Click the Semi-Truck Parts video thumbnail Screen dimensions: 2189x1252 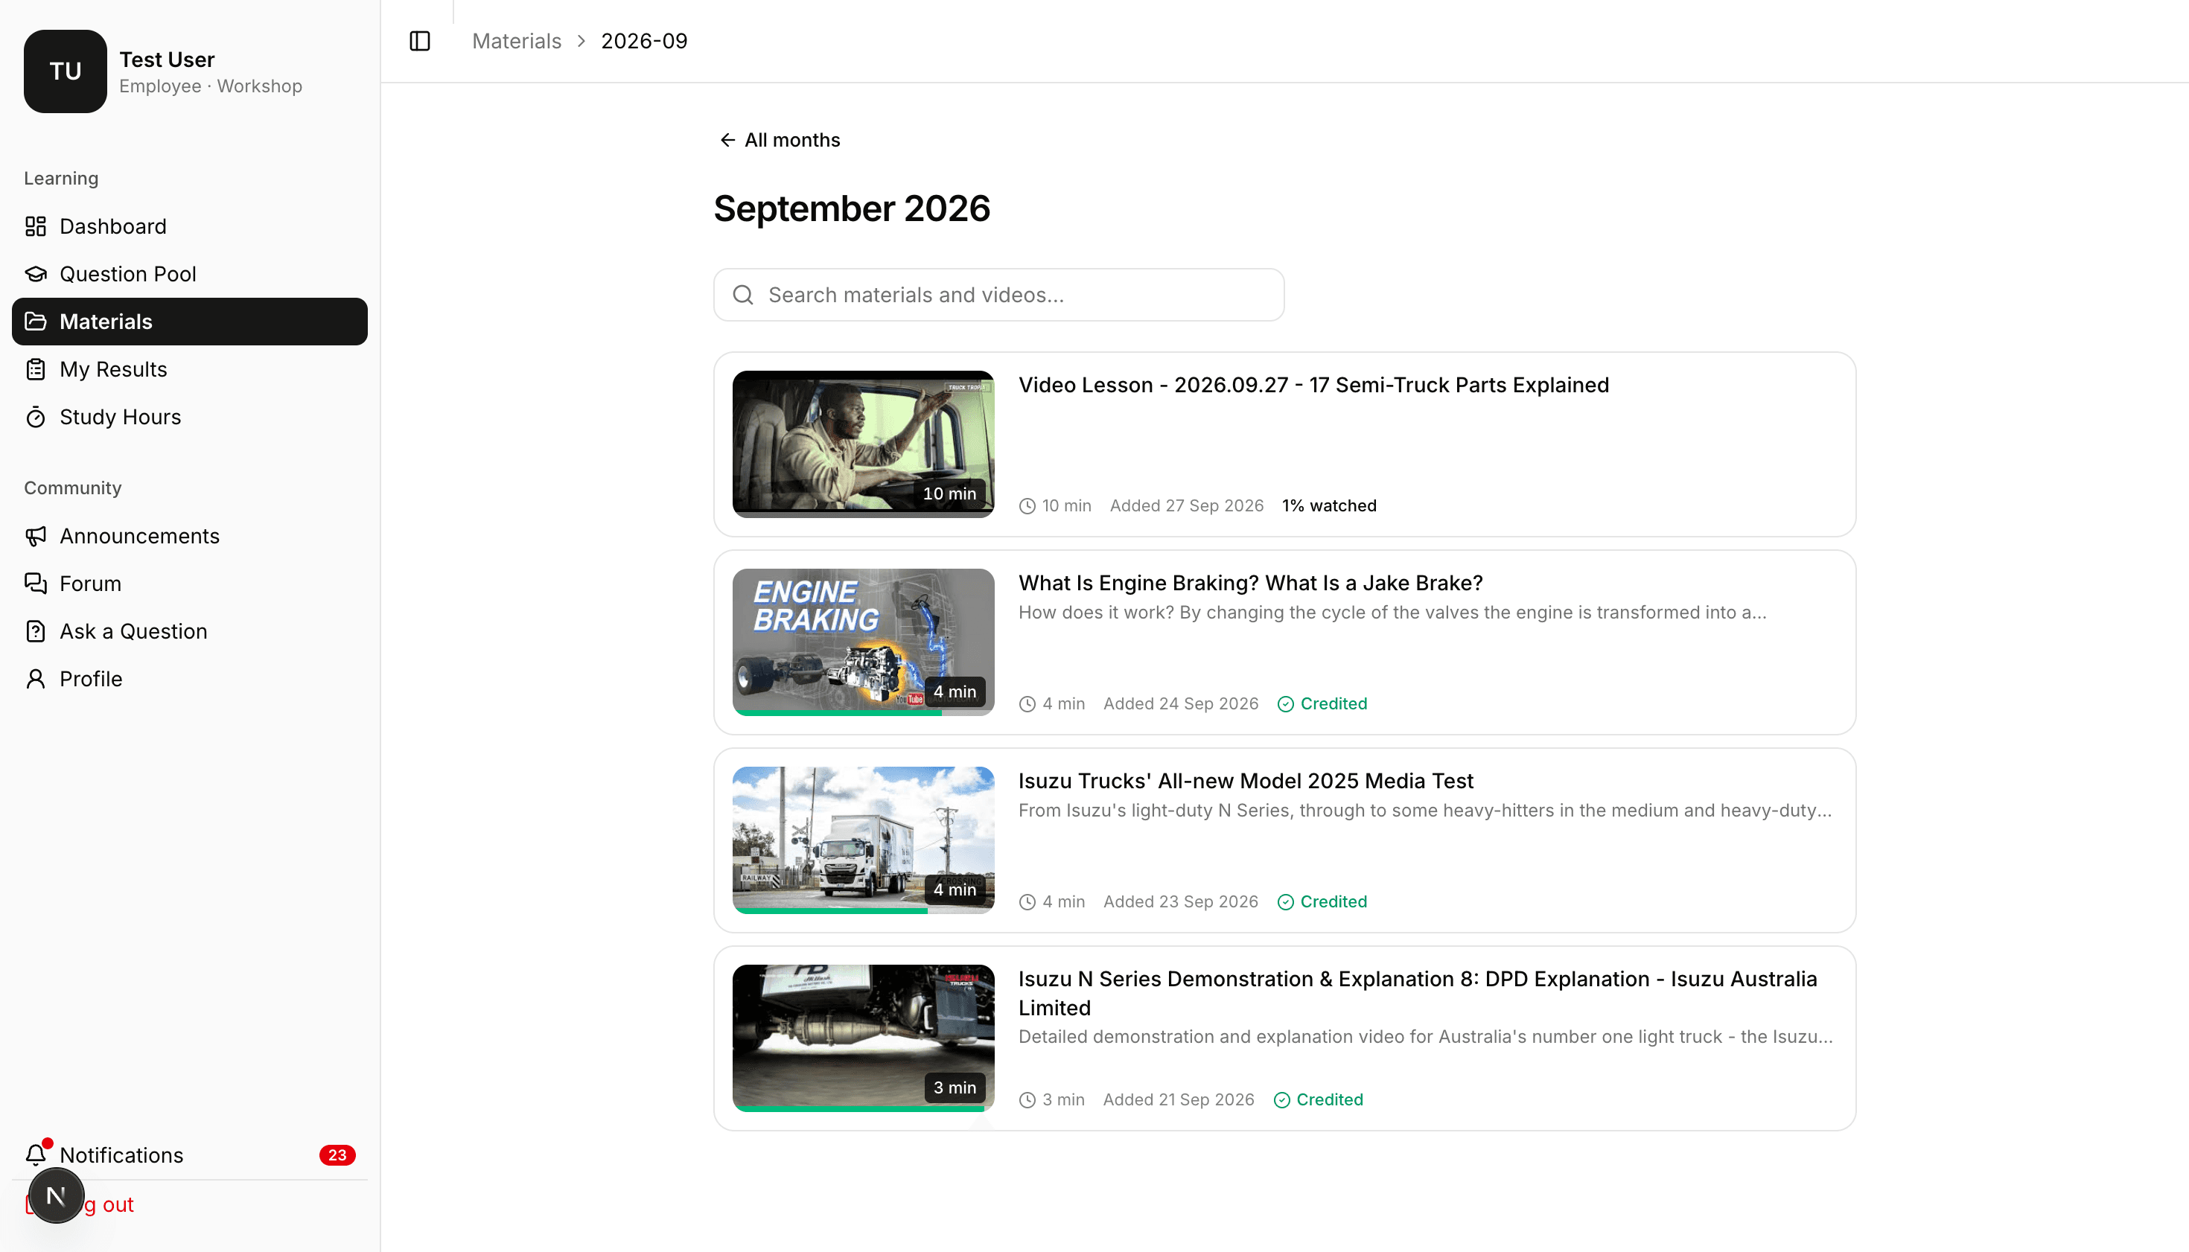[x=863, y=444]
